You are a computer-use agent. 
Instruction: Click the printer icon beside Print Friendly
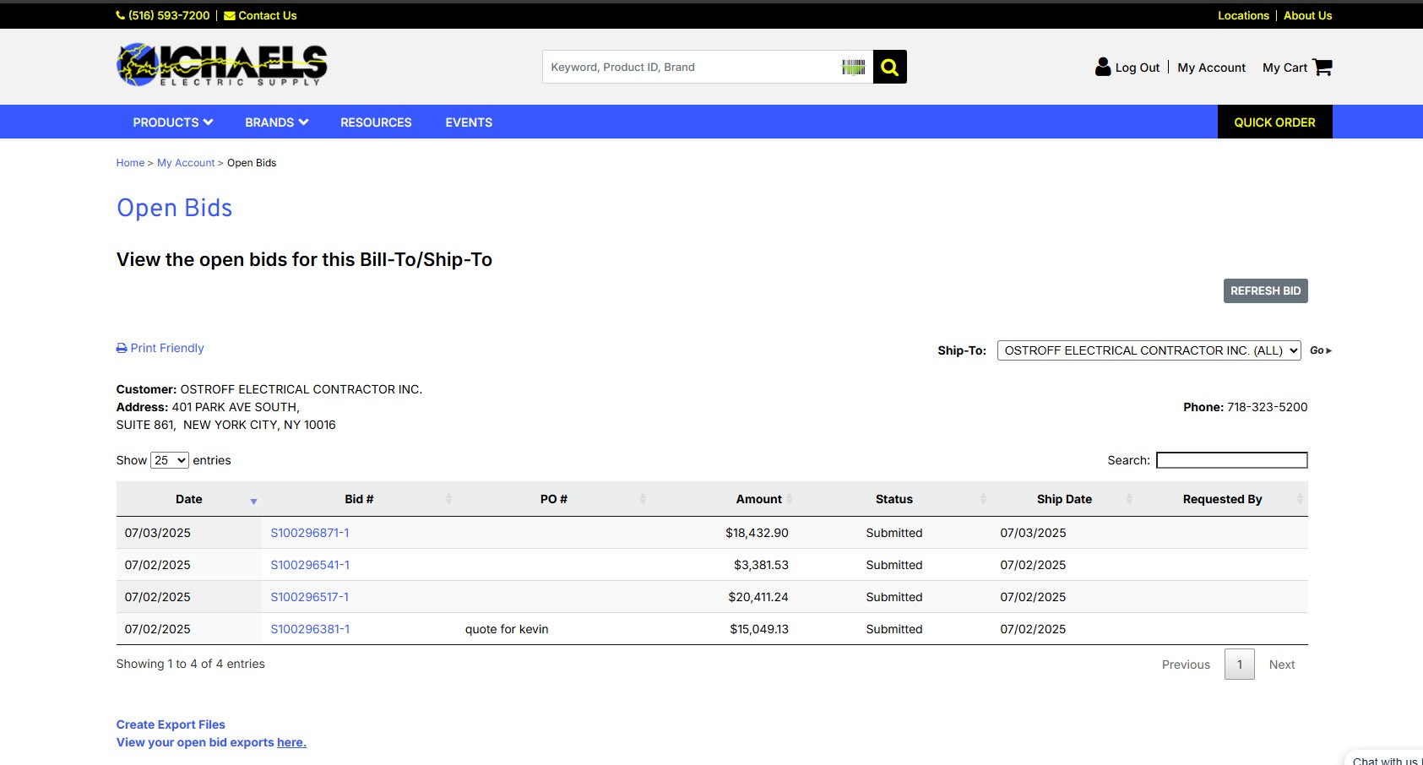(122, 348)
